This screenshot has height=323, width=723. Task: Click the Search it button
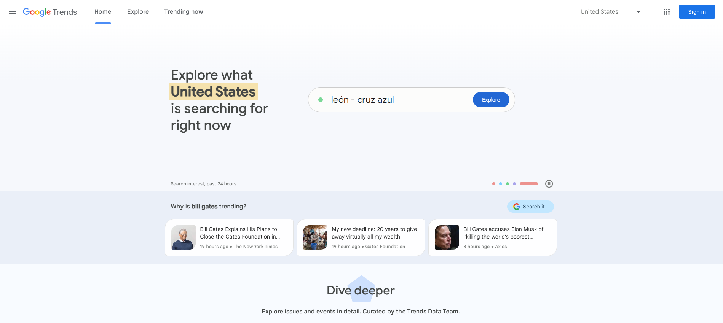pos(530,207)
